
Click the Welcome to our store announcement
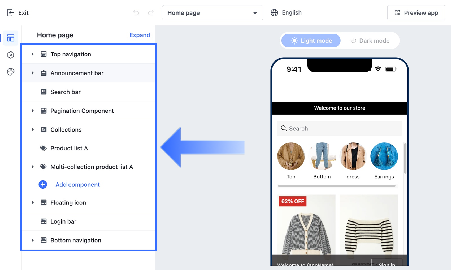click(340, 108)
